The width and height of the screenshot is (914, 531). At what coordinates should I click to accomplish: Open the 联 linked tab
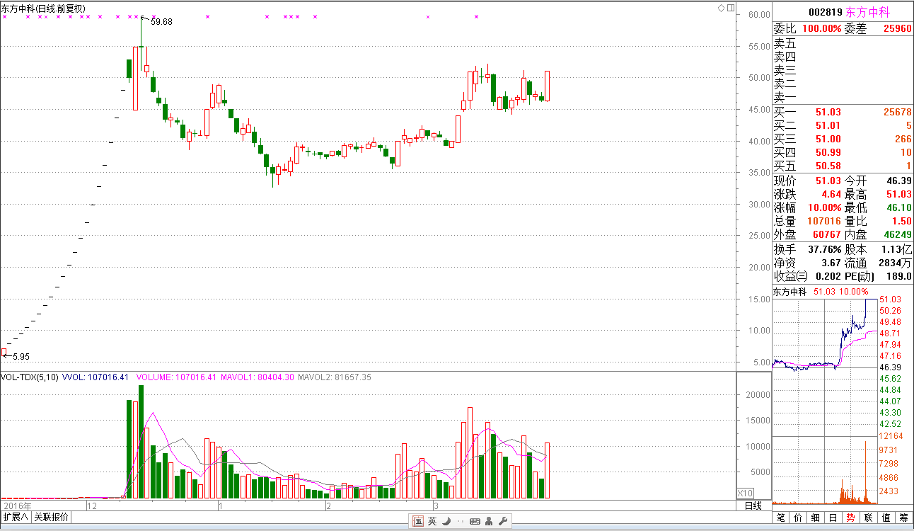(x=869, y=518)
